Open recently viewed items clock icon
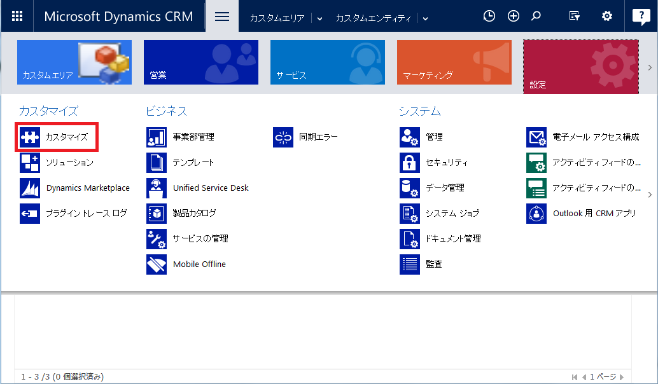 (x=489, y=16)
